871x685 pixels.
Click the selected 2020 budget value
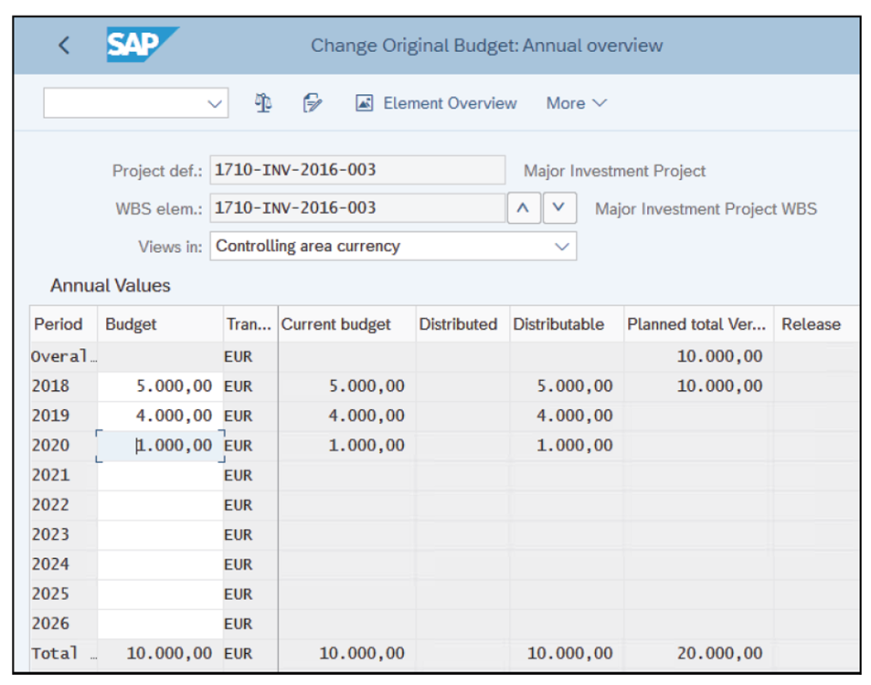point(159,445)
